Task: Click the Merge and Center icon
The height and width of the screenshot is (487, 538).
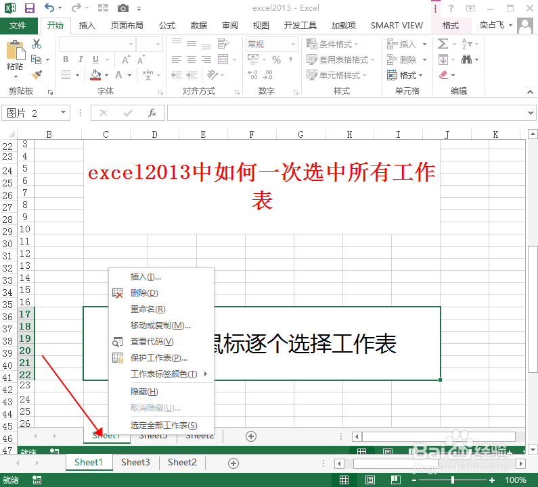Action: coord(223,59)
